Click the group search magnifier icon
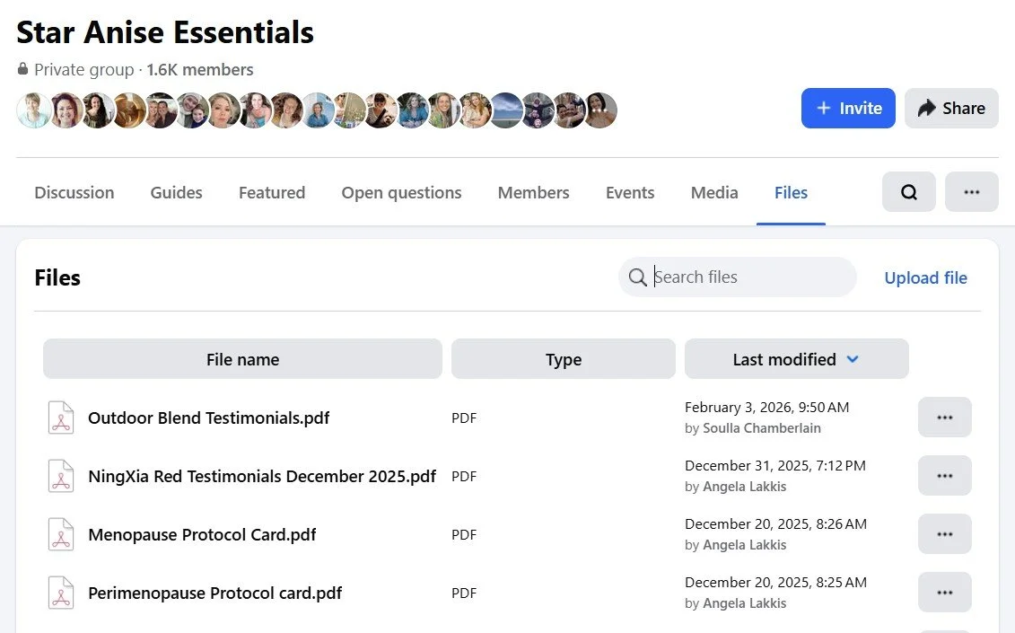The width and height of the screenshot is (1015, 633). [x=908, y=192]
